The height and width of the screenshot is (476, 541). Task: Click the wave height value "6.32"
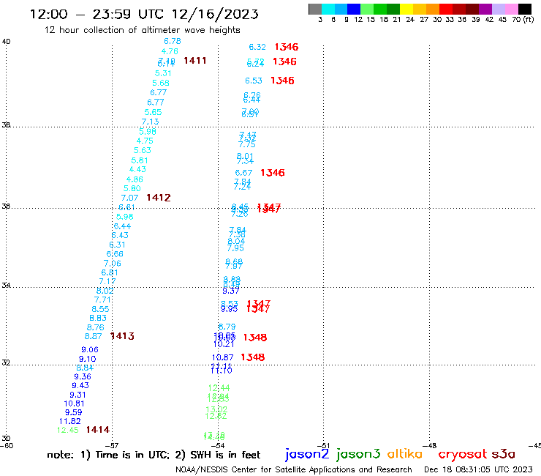pyautogui.click(x=257, y=47)
